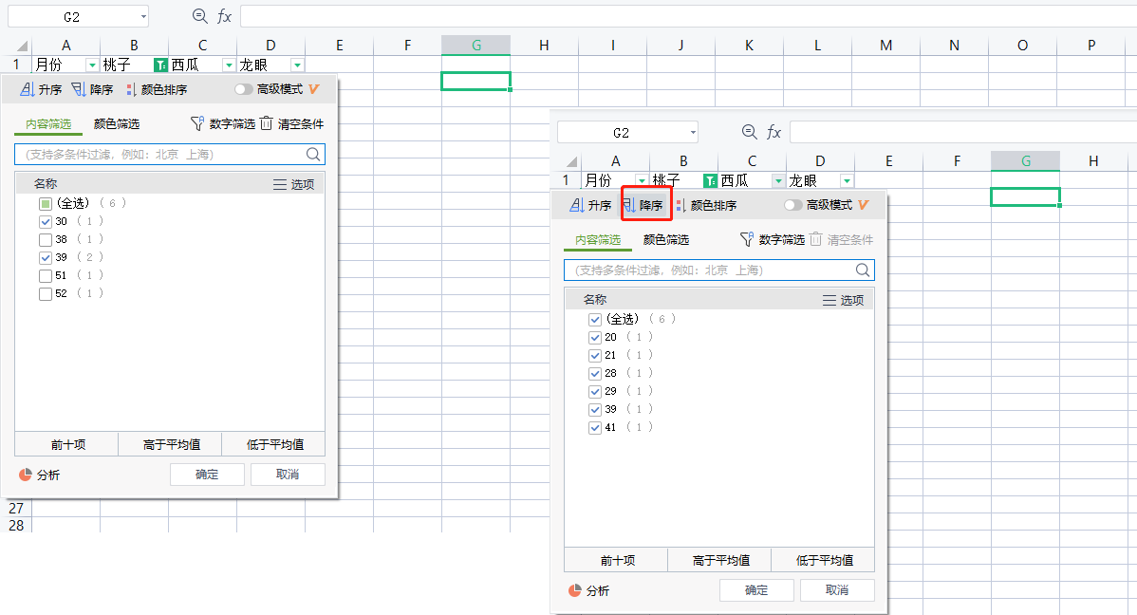Click select-all corner triangle in front window
Viewport: 1137px width, 615px height.
(x=572, y=161)
